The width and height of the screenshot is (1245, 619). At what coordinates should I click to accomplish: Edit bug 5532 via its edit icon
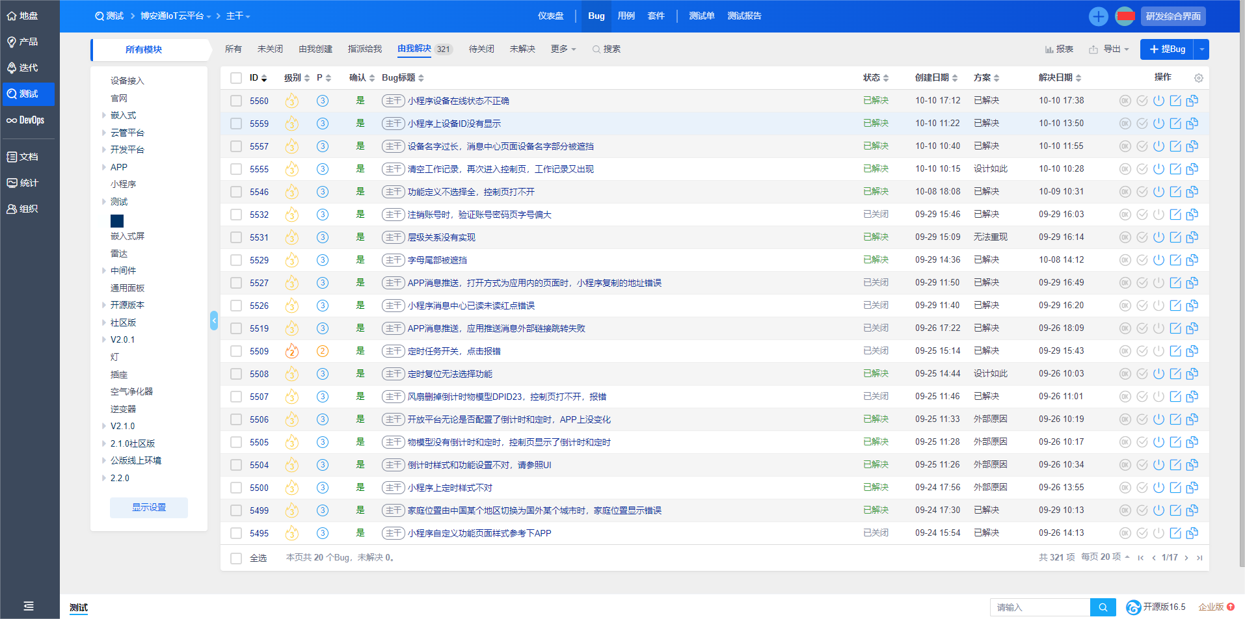(1175, 215)
